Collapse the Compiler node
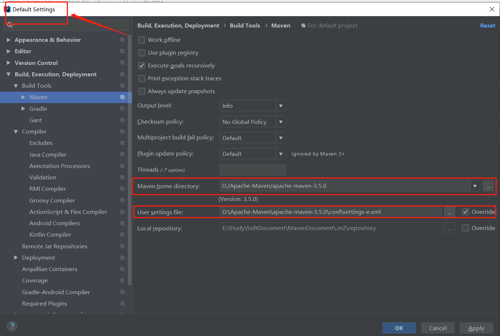 click(16, 131)
